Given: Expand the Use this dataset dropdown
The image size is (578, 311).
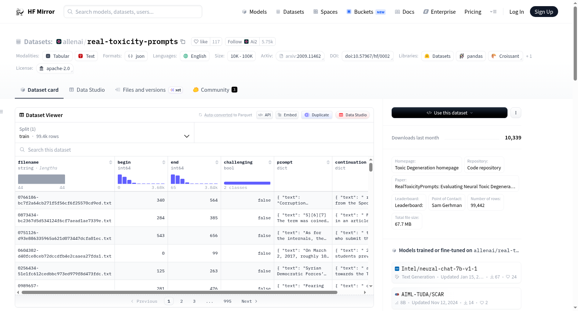Looking at the screenshot, I should coord(449,113).
